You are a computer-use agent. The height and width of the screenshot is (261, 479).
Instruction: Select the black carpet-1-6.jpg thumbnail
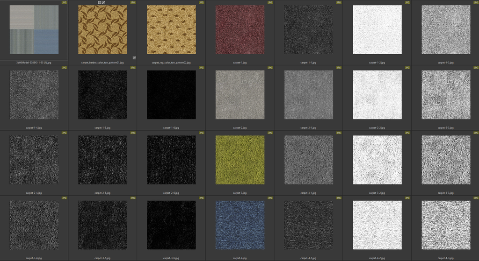(171, 95)
